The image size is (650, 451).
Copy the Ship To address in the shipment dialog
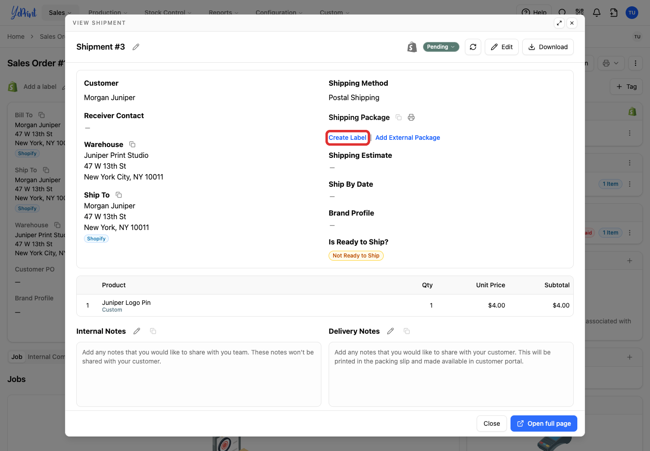[119, 195]
